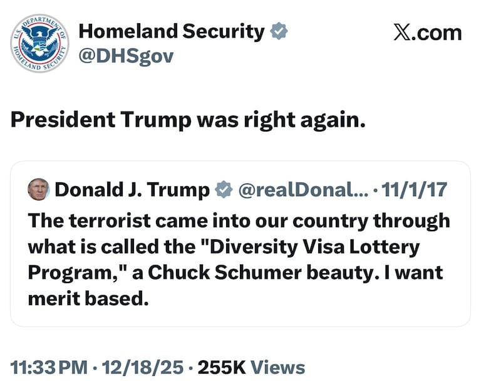Viewport: 481px width, 384px height.
Task: Click the verified badge next to Donald J. Trump
Action: (x=224, y=190)
